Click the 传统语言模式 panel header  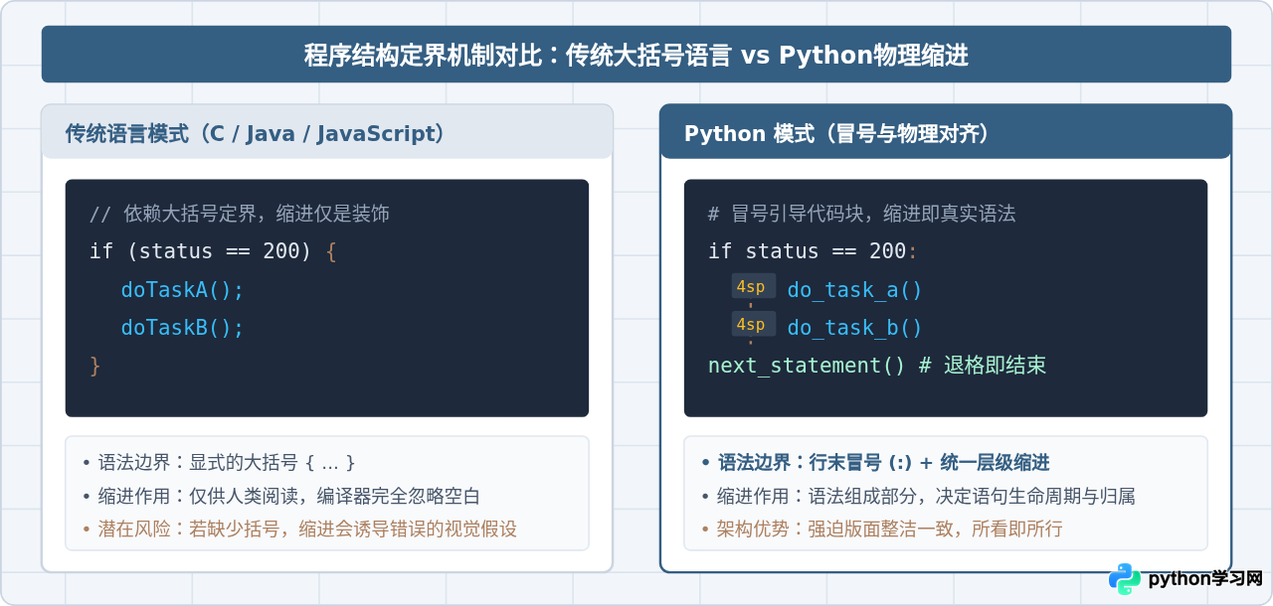[x=327, y=132]
